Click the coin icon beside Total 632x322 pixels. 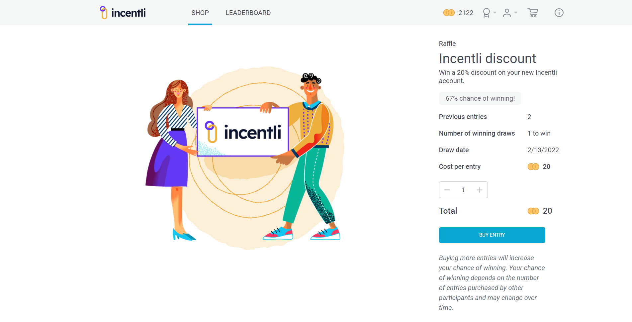(533, 211)
